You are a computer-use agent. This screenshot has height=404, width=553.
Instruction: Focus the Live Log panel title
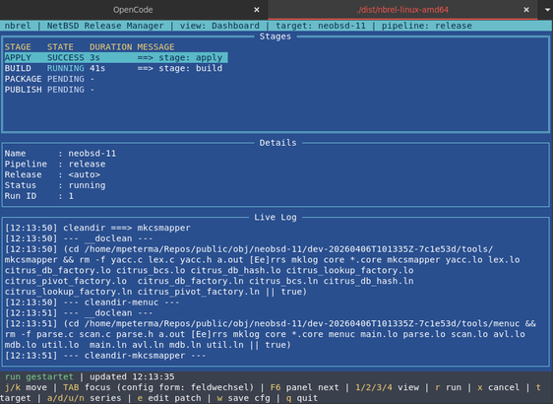pyautogui.click(x=276, y=217)
